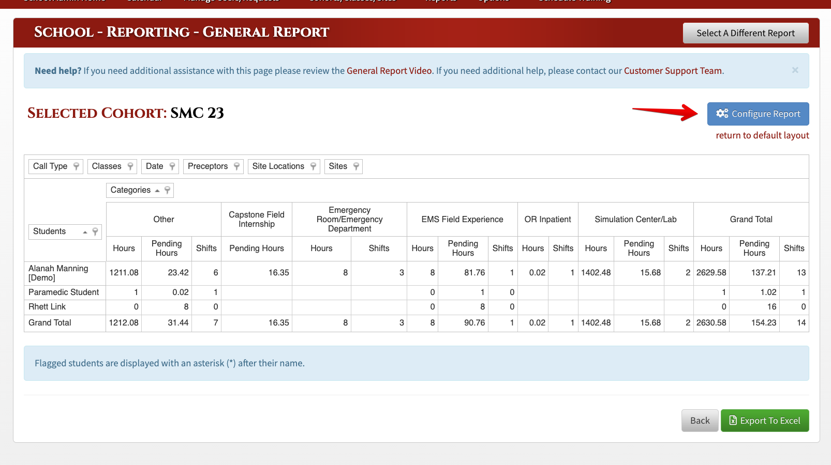The image size is (831, 465).
Task: Click the filter pin on Call Type
Action: 76,166
